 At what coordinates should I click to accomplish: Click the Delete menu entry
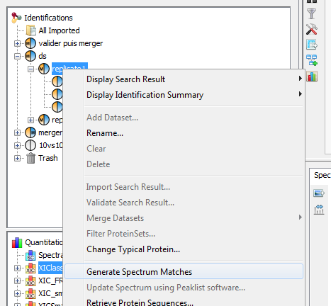[184, 164]
